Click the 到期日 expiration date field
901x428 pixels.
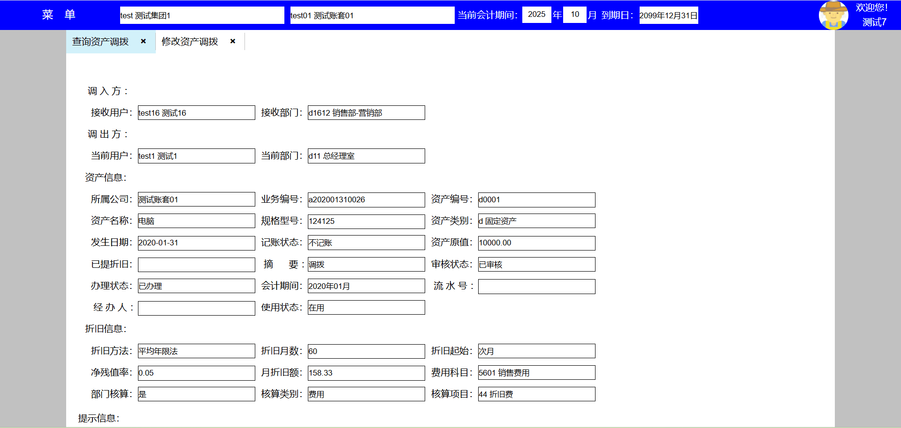pyautogui.click(x=668, y=15)
